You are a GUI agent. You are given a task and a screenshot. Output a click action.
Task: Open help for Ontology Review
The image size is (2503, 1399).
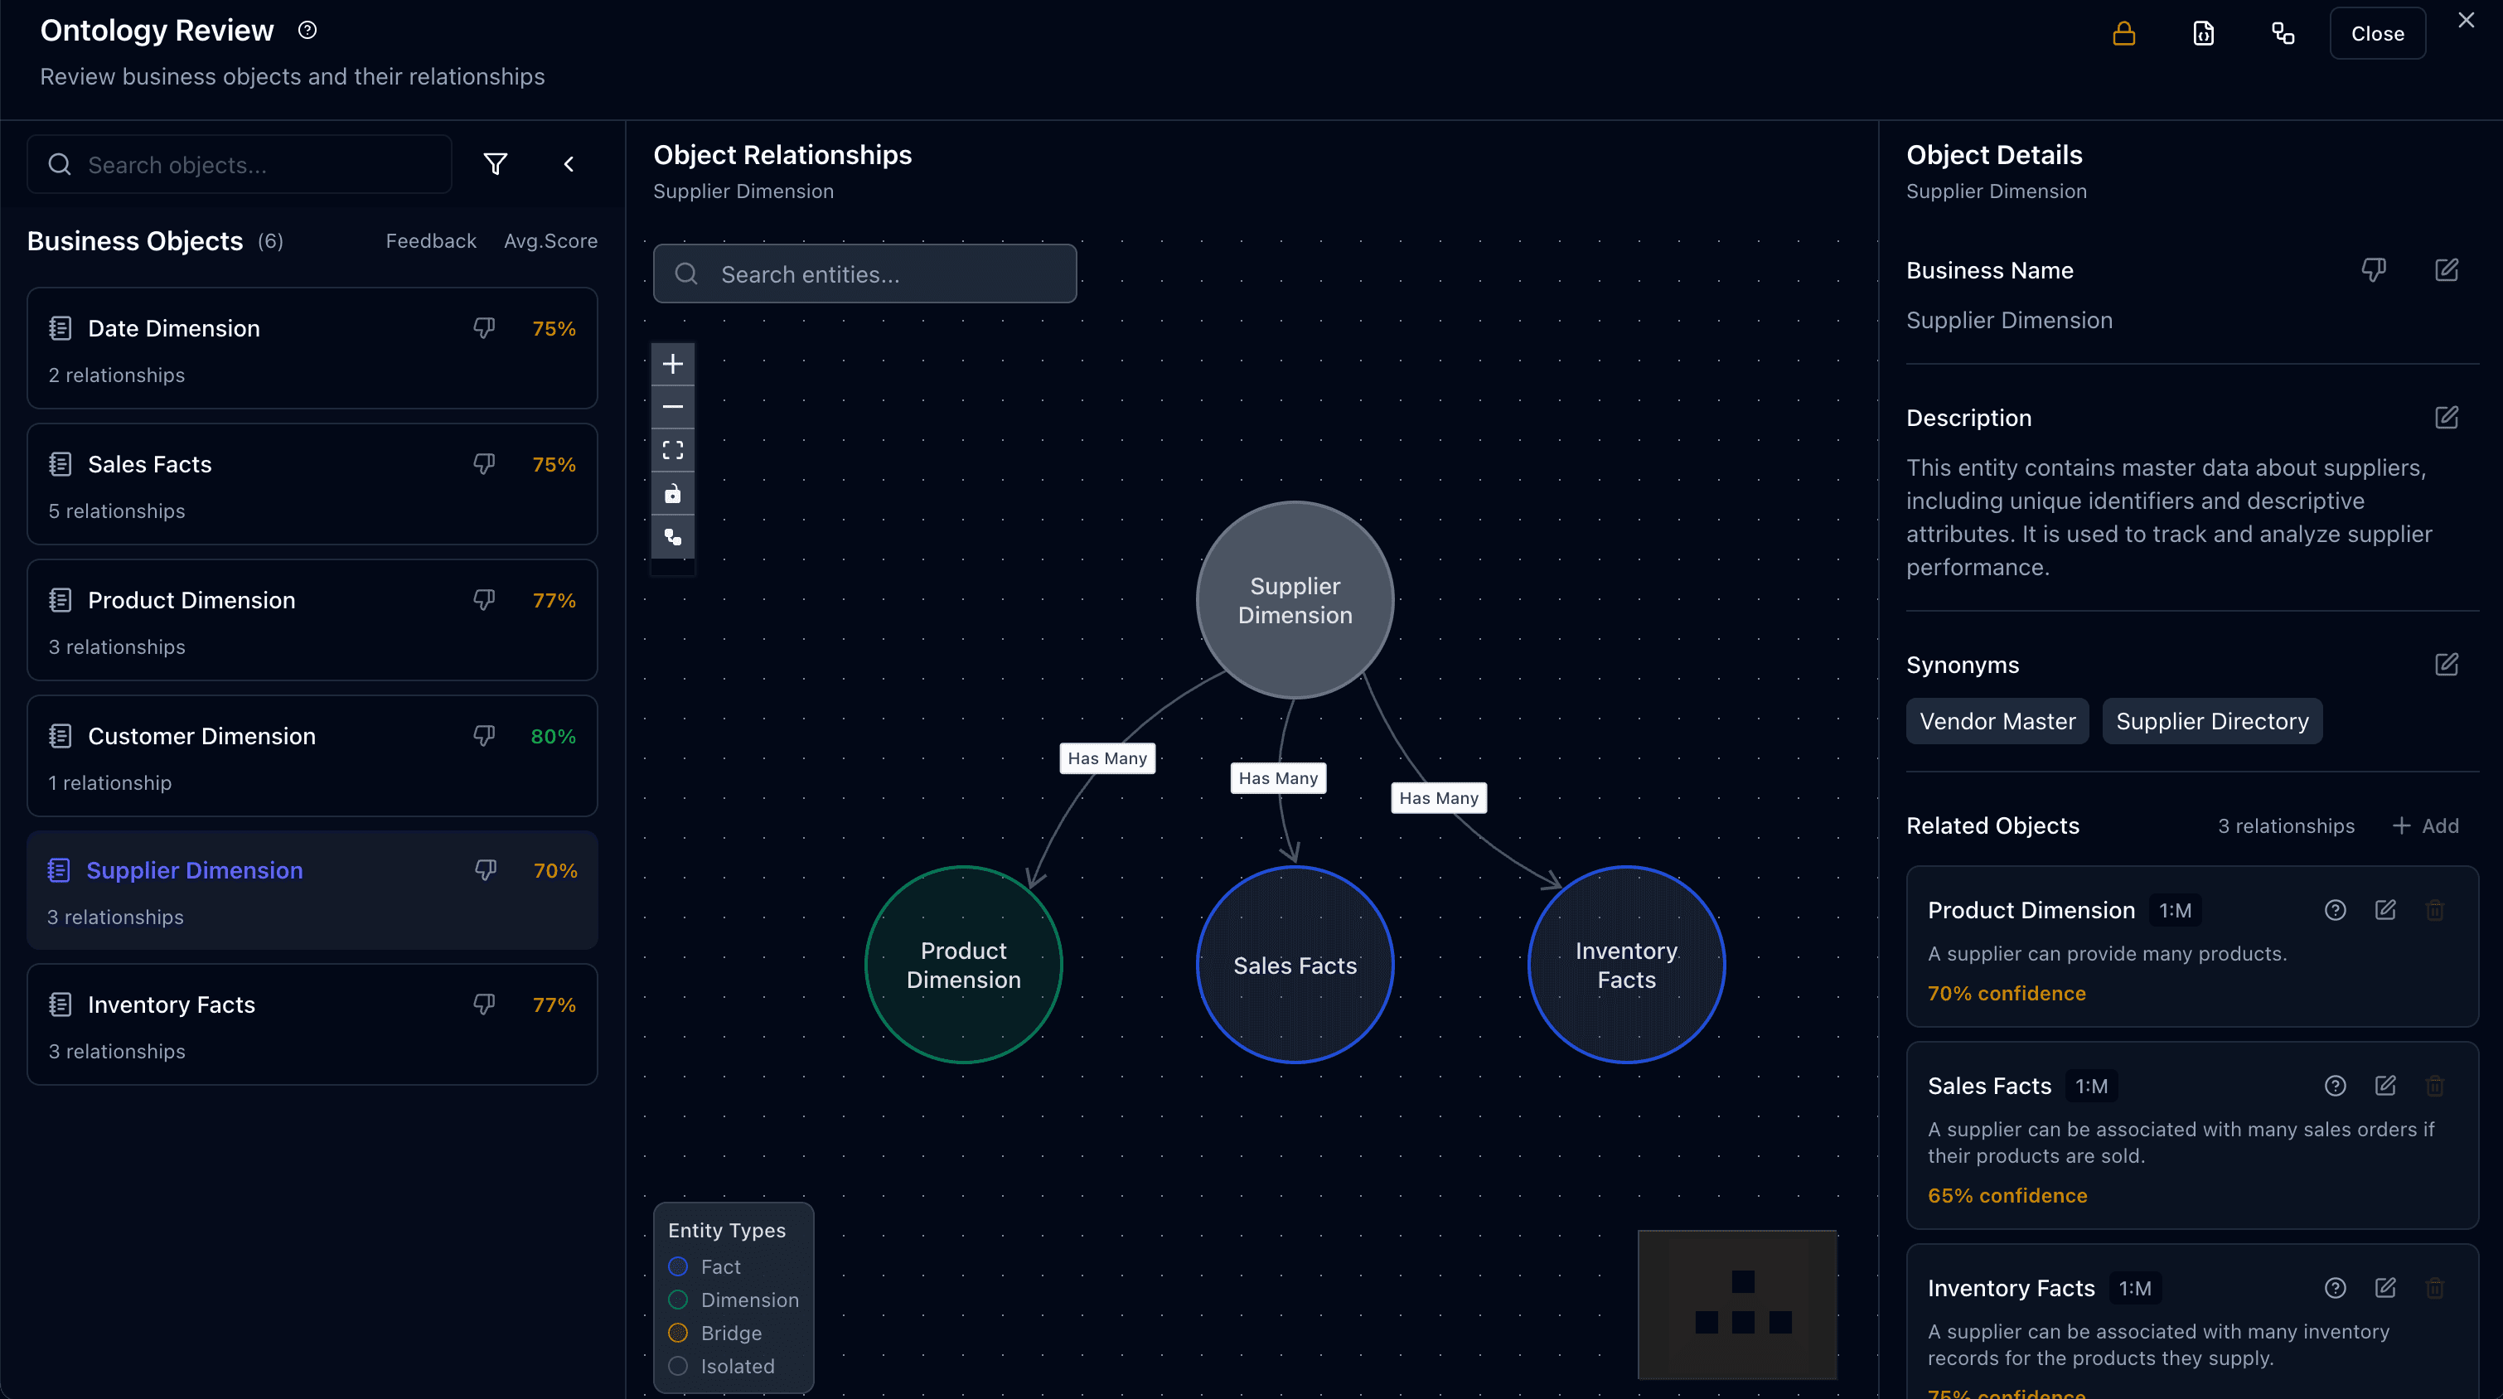(x=307, y=29)
